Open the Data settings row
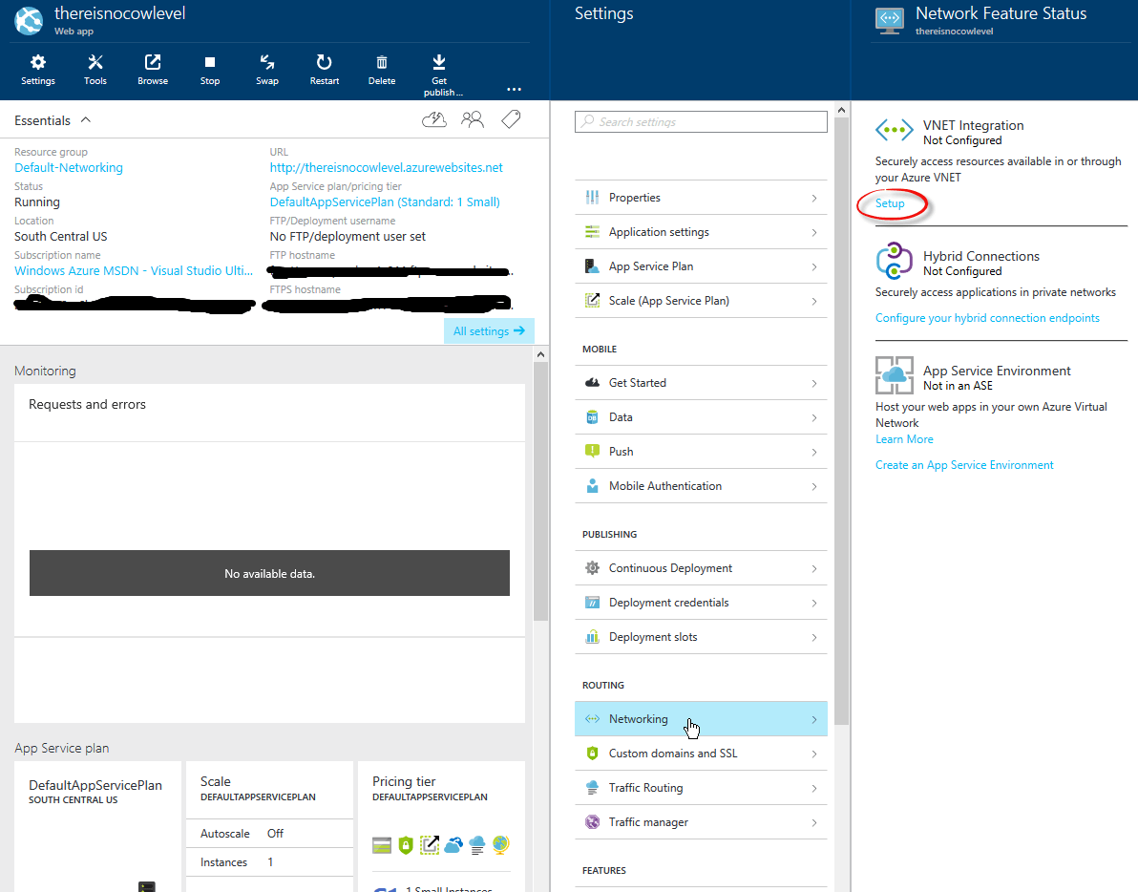1138x892 pixels. click(701, 417)
